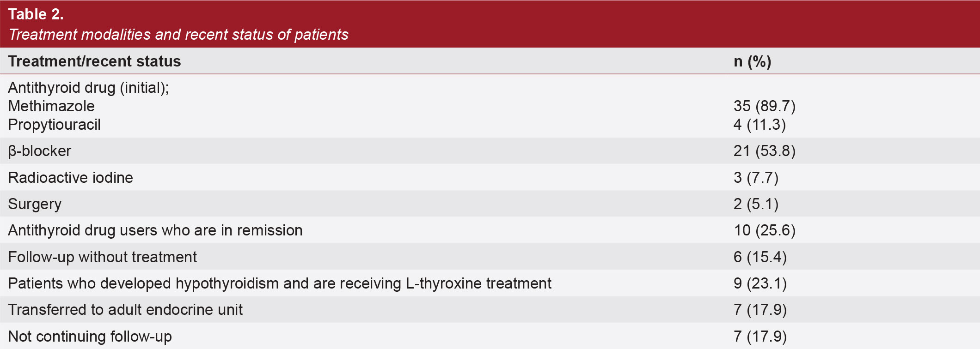Click the Methimazole value 35 (89.7)
Viewport: 980px width, 349px height.
(x=765, y=106)
